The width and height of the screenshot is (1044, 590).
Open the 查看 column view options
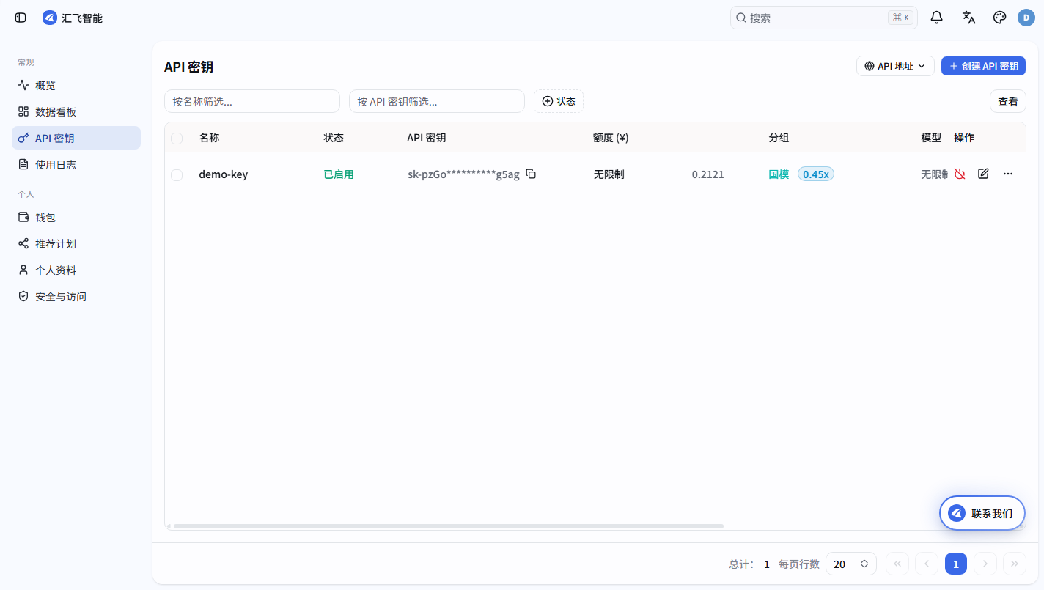pyautogui.click(x=1008, y=101)
